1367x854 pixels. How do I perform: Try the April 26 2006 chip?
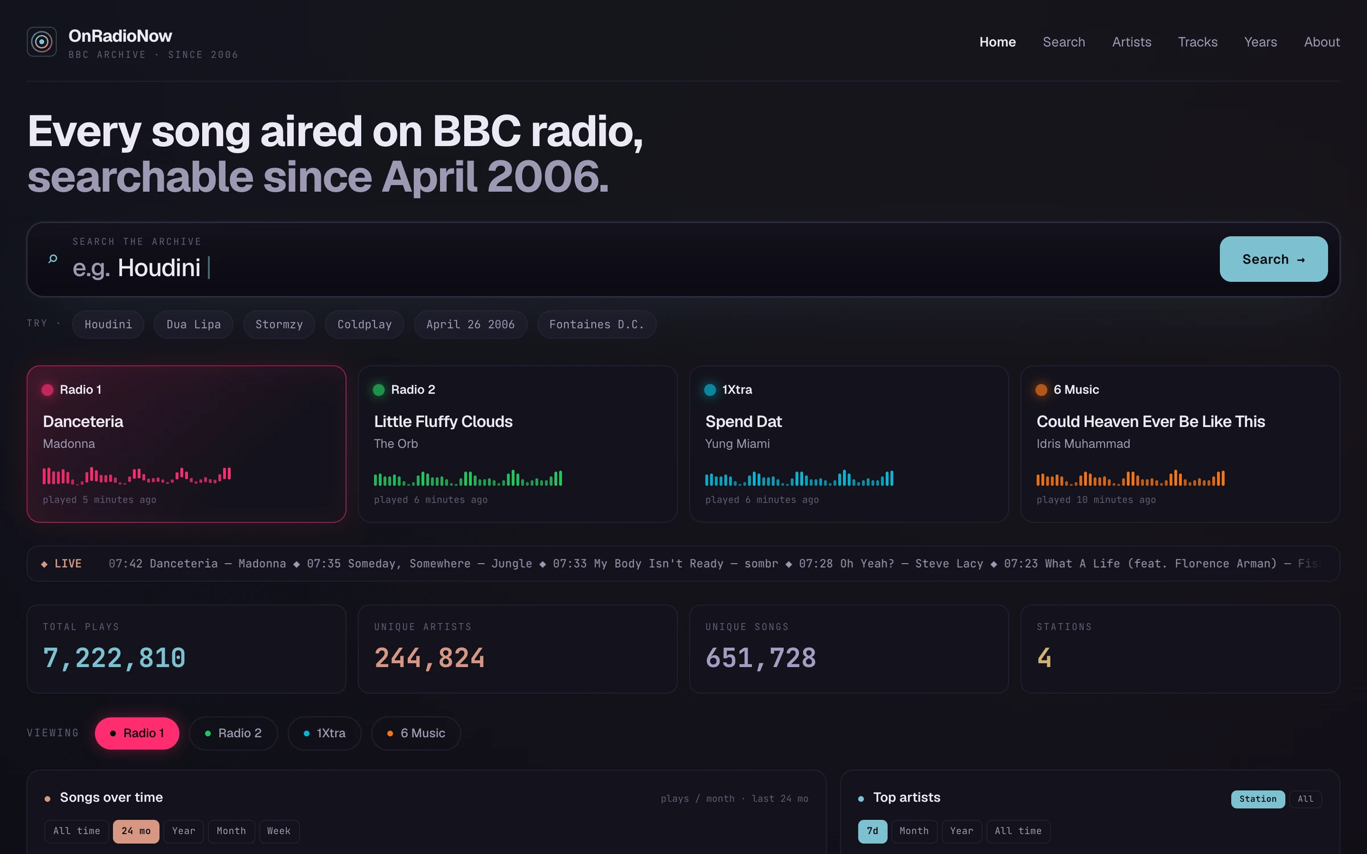pos(470,325)
